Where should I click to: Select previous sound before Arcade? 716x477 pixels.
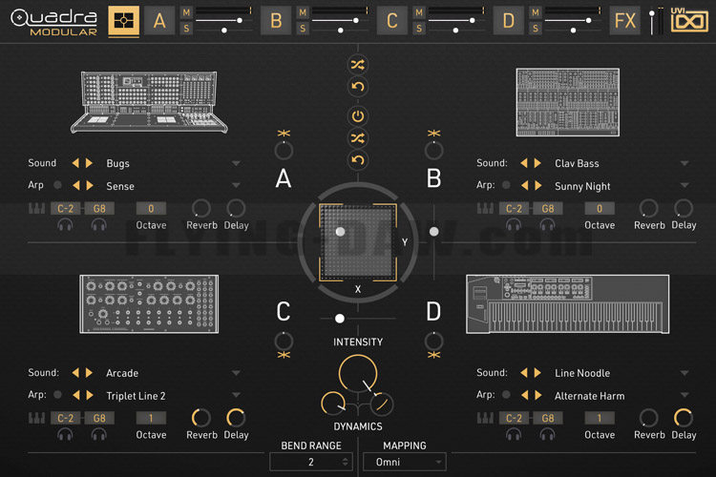[x=75, y=372]
